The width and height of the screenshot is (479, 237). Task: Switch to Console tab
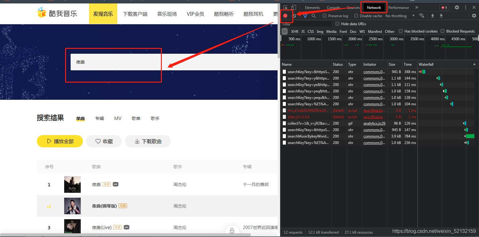pos(333,7)
